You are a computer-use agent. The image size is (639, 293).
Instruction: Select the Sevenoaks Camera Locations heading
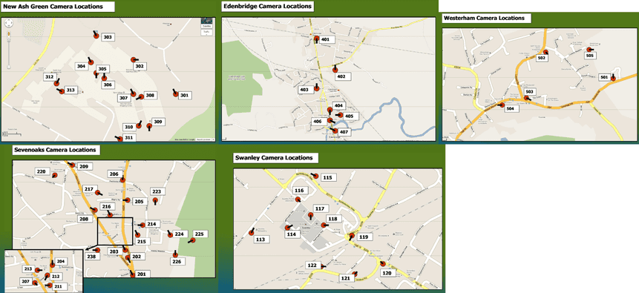(55, 150)
